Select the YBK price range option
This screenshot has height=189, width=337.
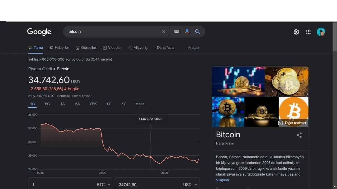tap(93, 104)
